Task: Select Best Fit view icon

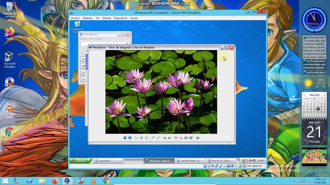Action: (136, 138)
